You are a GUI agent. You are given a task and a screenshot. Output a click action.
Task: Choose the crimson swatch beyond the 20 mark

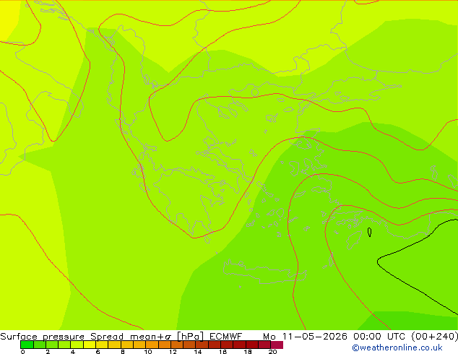(277, 345)
